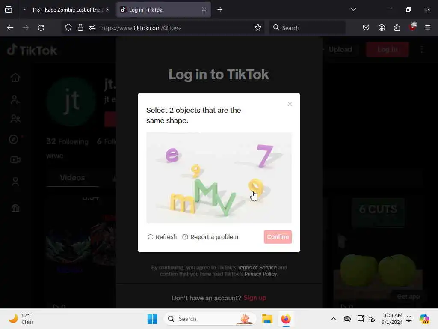
Task: Select the small yellow 9 object
Action: coord(196,170)
